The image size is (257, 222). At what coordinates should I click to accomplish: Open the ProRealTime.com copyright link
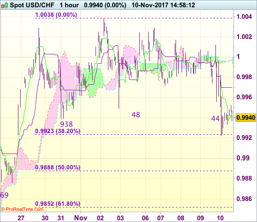click(22, 209)
